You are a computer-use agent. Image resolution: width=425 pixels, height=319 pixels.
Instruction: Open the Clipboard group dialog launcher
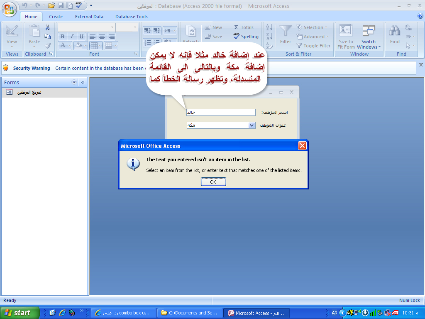pos(51,54)
